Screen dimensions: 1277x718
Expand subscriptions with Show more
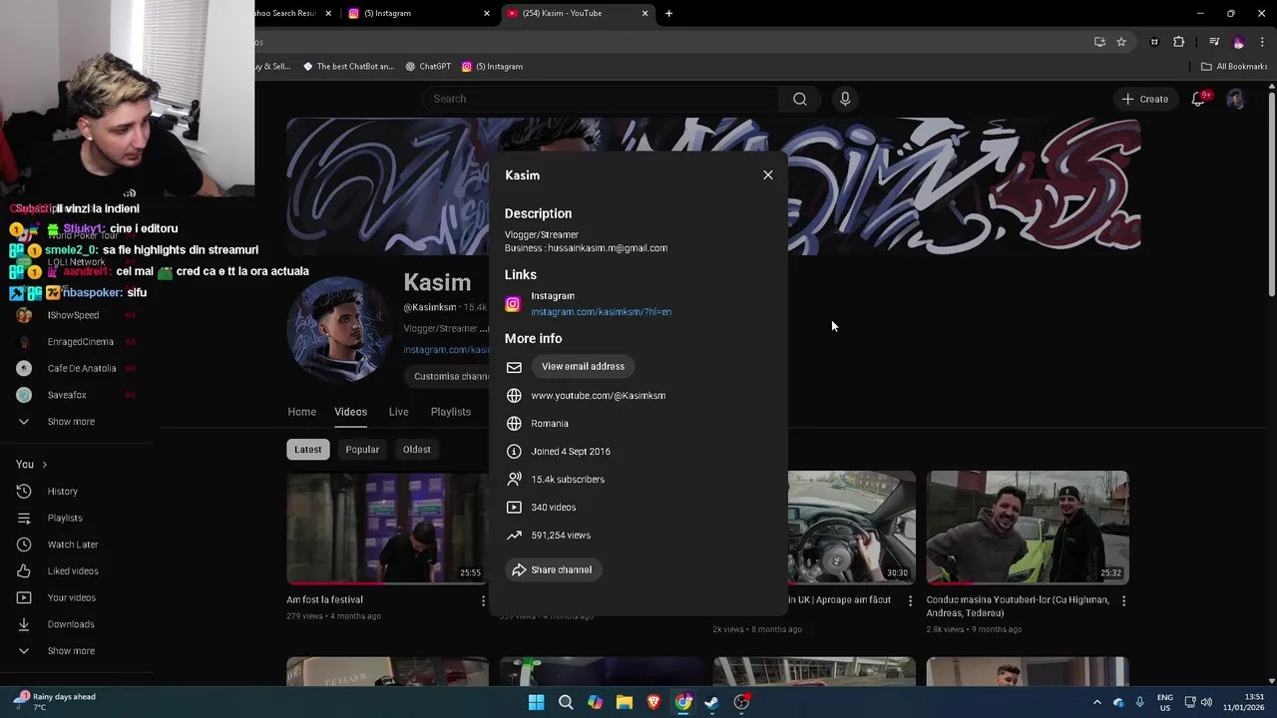[70, 422]
